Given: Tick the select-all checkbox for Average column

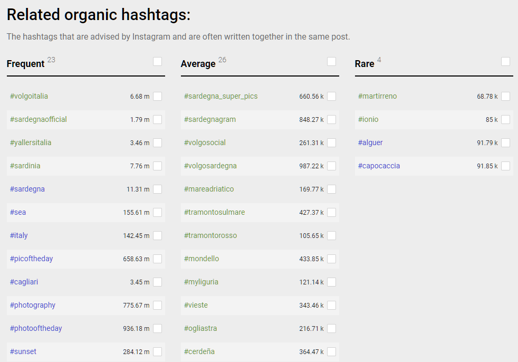Looking at the screenshot, I should tap(332, 62).
